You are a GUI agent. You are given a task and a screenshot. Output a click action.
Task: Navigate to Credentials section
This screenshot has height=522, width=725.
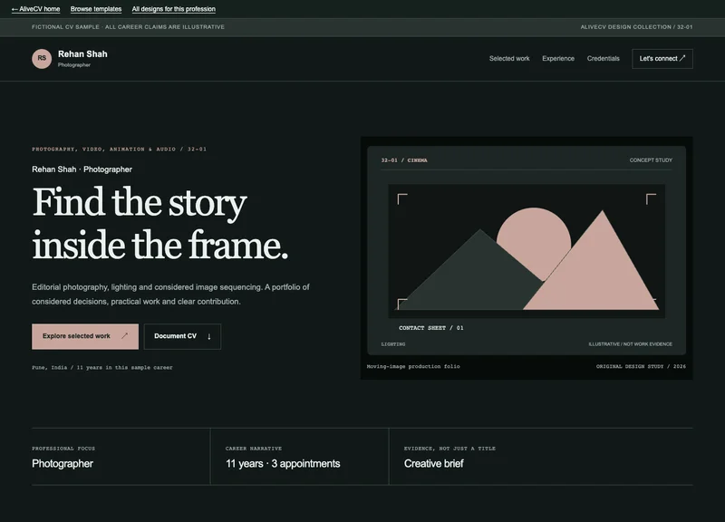pyautogui.click(x=603, y=59)
